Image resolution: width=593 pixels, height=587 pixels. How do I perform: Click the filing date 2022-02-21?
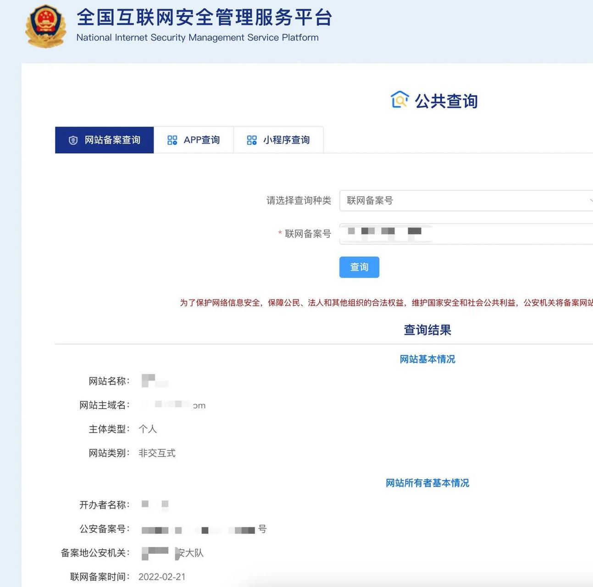162,577
